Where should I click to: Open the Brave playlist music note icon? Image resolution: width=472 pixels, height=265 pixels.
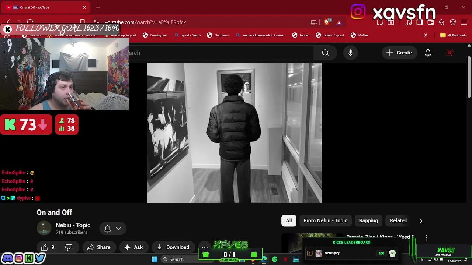click(x=409, y=22)
